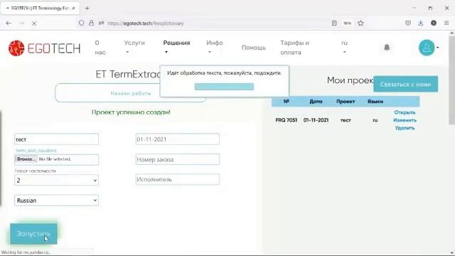Close the EGOTECH browser tab
Screen dimensions: 455x256
coord(73,8)
